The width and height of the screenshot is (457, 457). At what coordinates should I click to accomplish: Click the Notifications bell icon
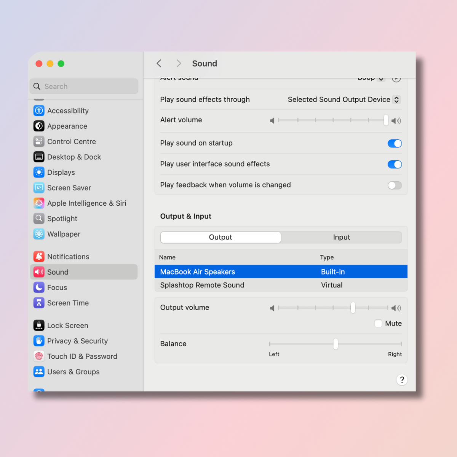tap(39, 256)
